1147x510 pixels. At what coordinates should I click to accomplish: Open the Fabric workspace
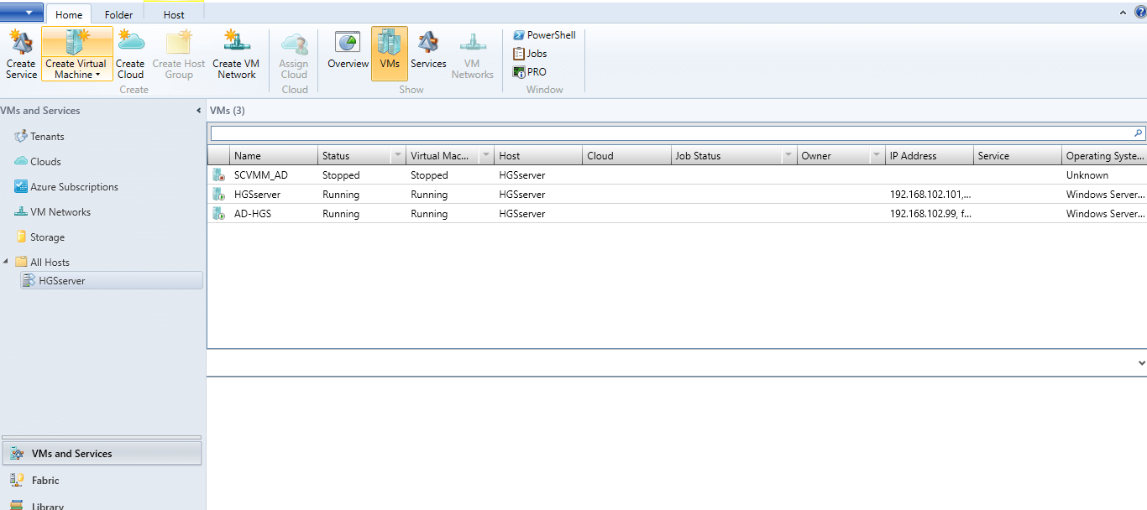102,481
